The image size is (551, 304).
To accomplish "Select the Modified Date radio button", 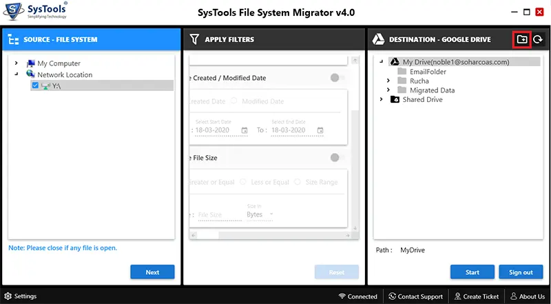I will click(x=233, y=101).
